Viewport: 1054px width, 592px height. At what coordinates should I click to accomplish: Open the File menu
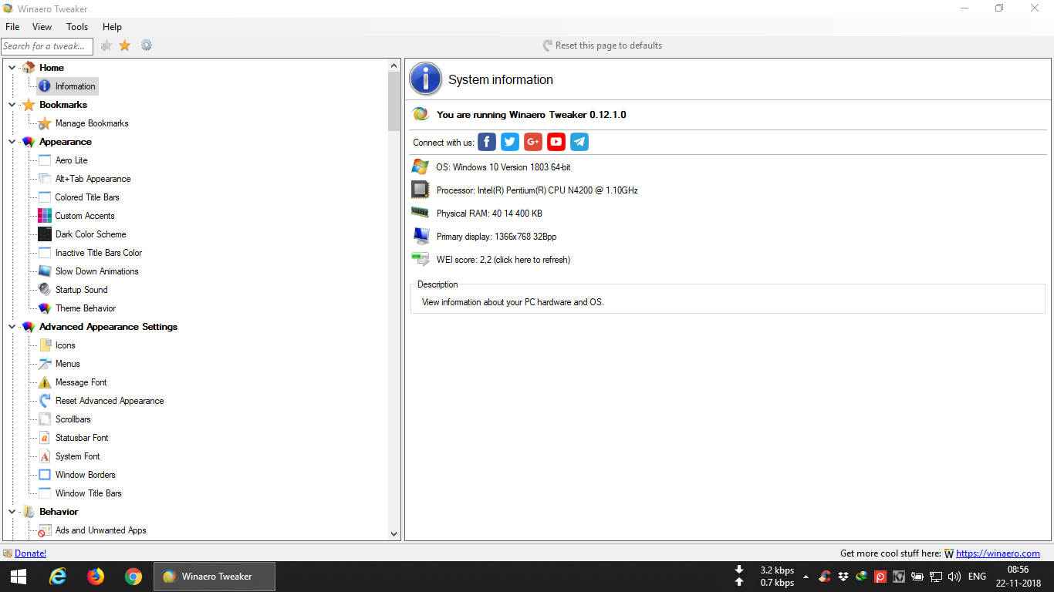coord(12,27)
